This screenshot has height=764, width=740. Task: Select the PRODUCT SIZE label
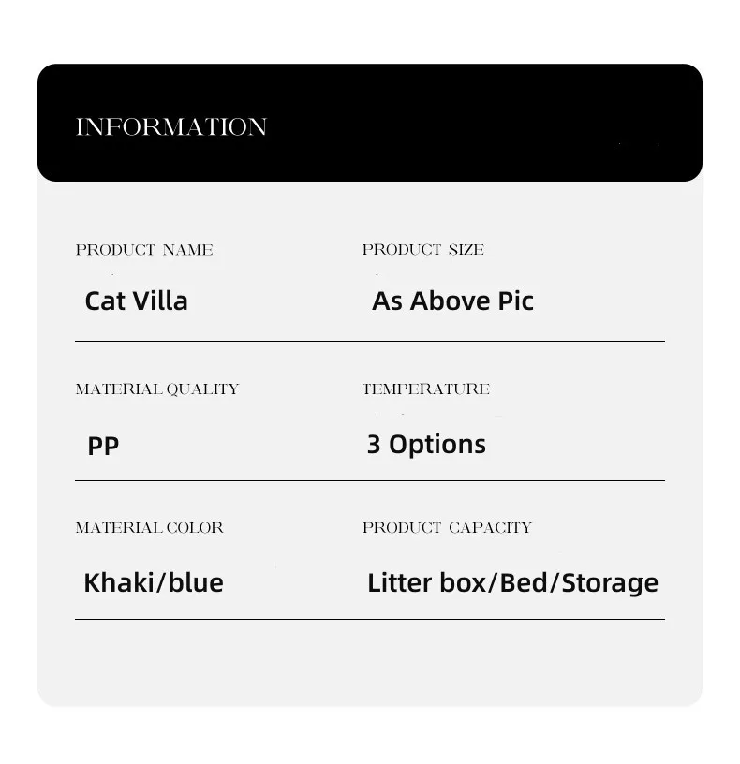pyautogui.click(x=423, y=249)
